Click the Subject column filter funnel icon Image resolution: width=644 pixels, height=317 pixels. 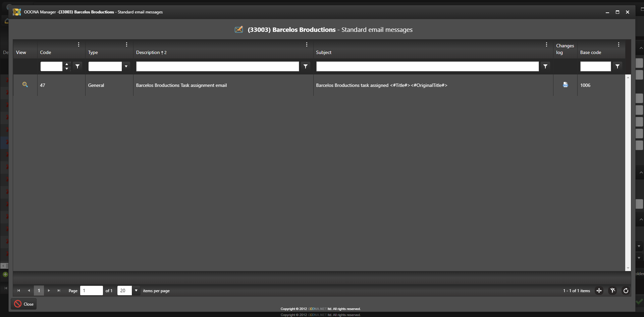coord(545,66)
